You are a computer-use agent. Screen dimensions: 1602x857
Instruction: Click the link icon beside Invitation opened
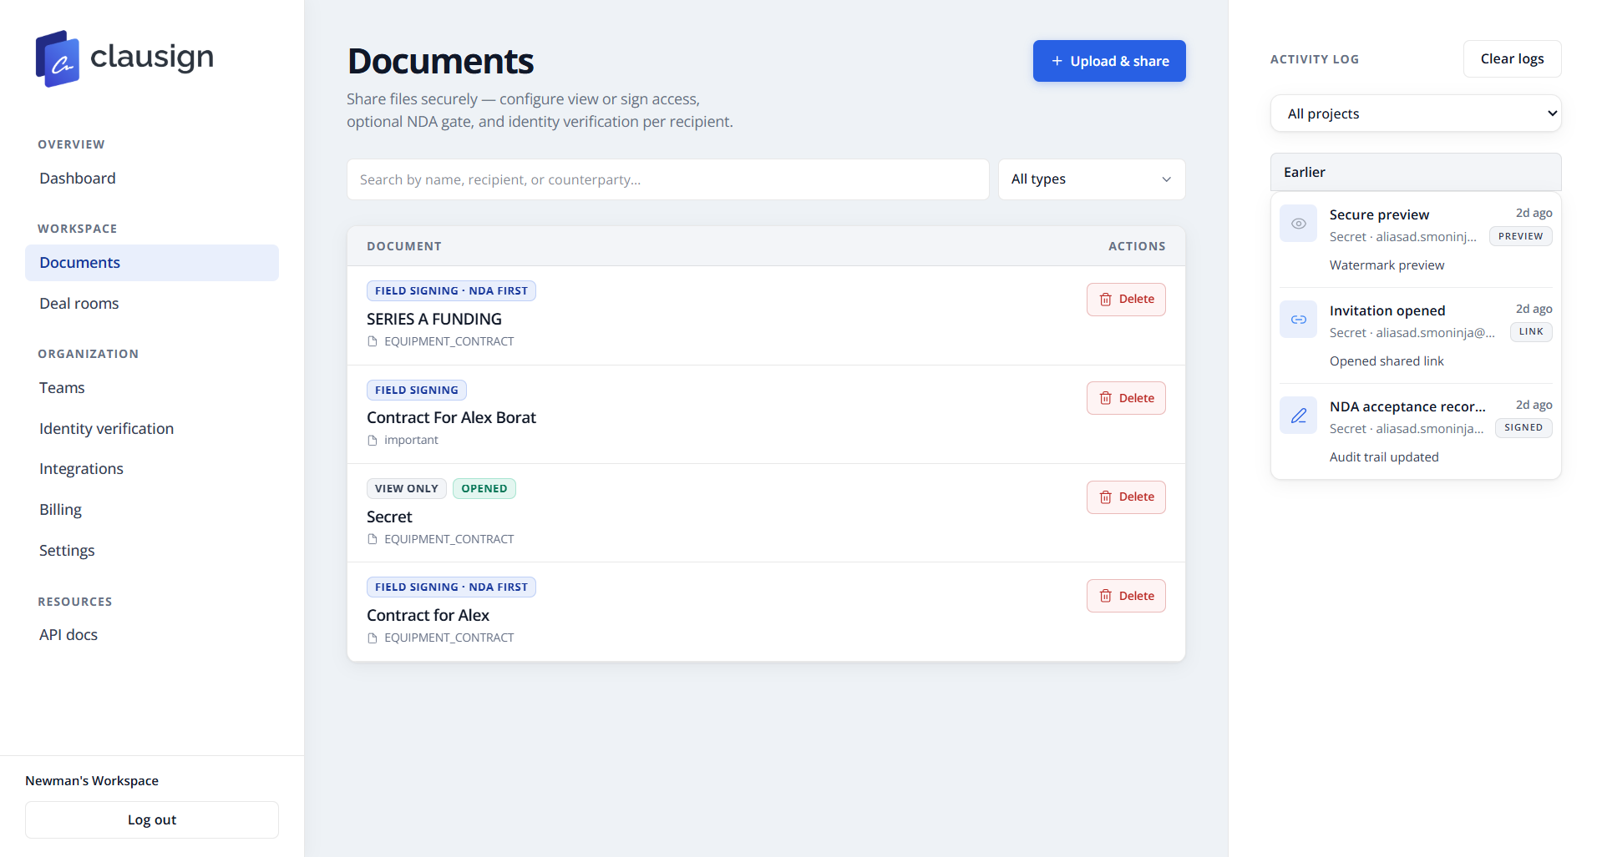pos(1298,320)
